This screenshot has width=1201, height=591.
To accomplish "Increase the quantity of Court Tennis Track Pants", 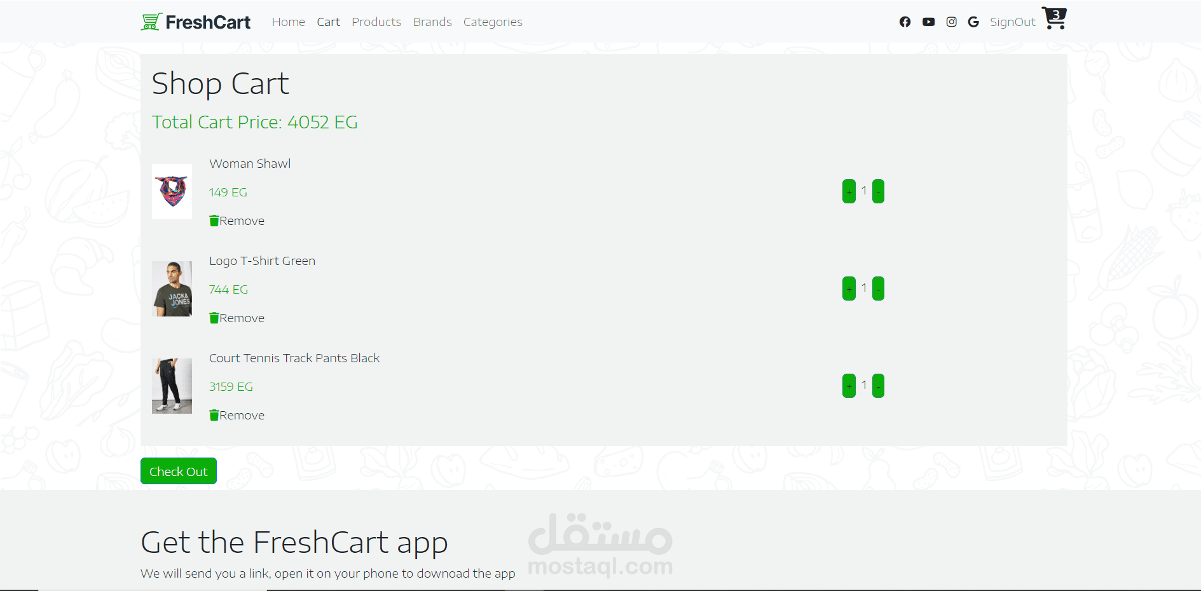I will tap(849, 386).
